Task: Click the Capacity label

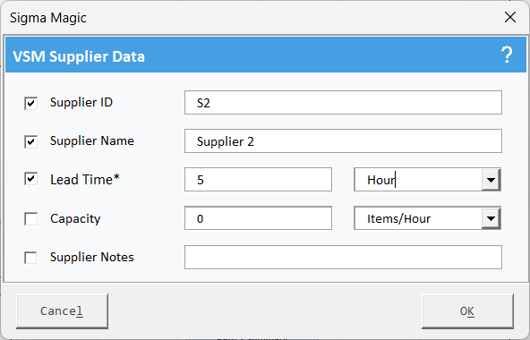Action: pyautogui.click(x=75, y=218)
